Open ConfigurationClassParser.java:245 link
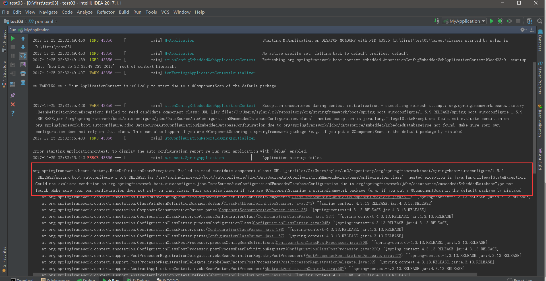Screen dimensions: 546x281 click(291, 223)
